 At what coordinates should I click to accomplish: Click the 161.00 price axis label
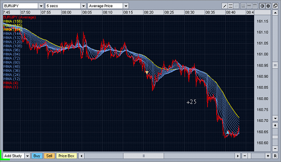(x=263, y=54)
